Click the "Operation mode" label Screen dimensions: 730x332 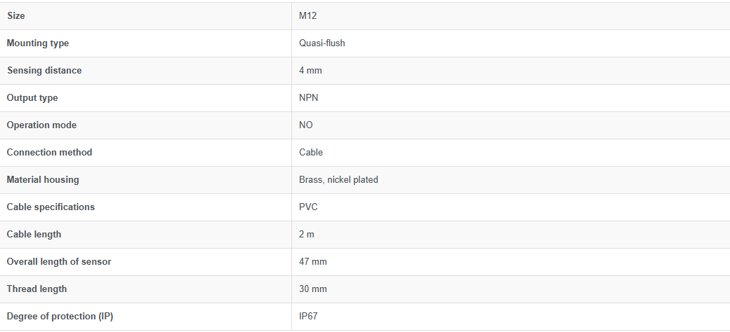(x=41, y=125)
